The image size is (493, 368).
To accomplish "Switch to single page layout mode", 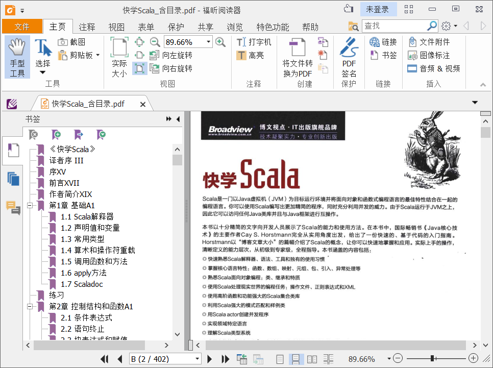I will (280, 359).
